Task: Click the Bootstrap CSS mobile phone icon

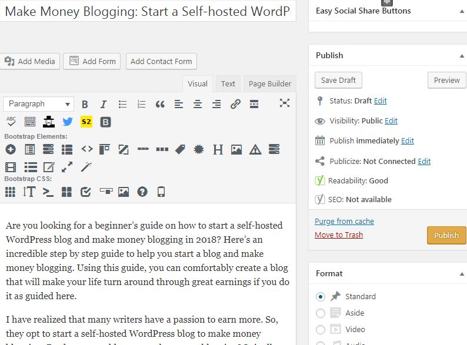Action: coord(161,192)
